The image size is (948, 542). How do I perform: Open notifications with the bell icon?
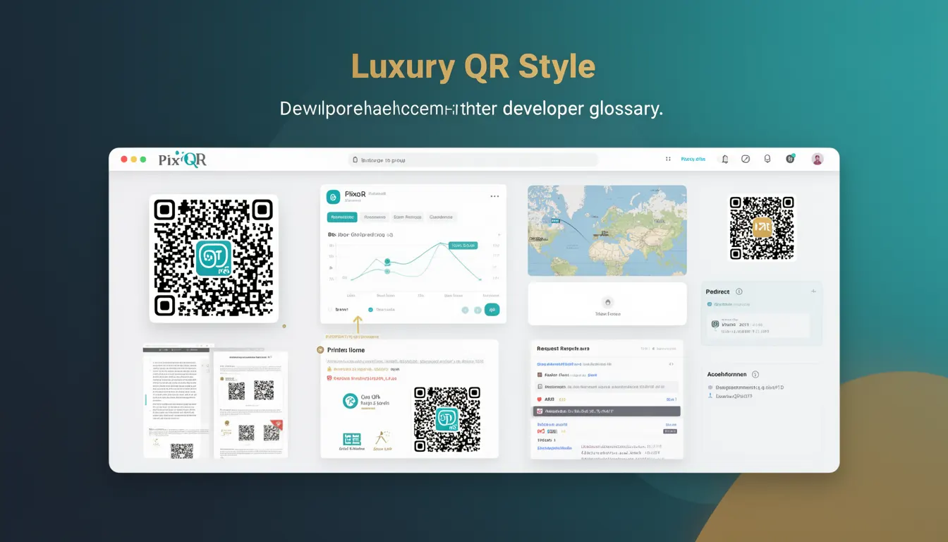(724, 159)
